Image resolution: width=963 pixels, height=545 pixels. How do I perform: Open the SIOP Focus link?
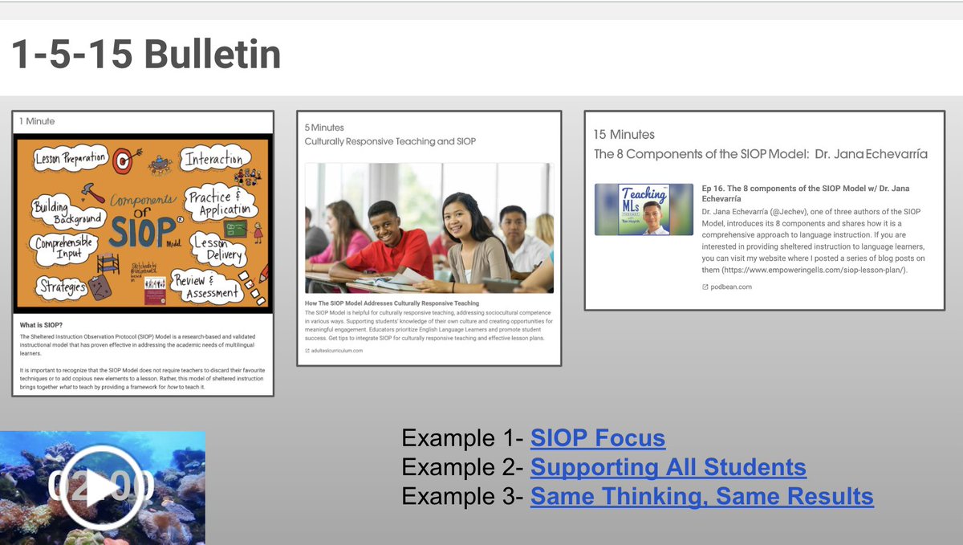tap(598, 438)
